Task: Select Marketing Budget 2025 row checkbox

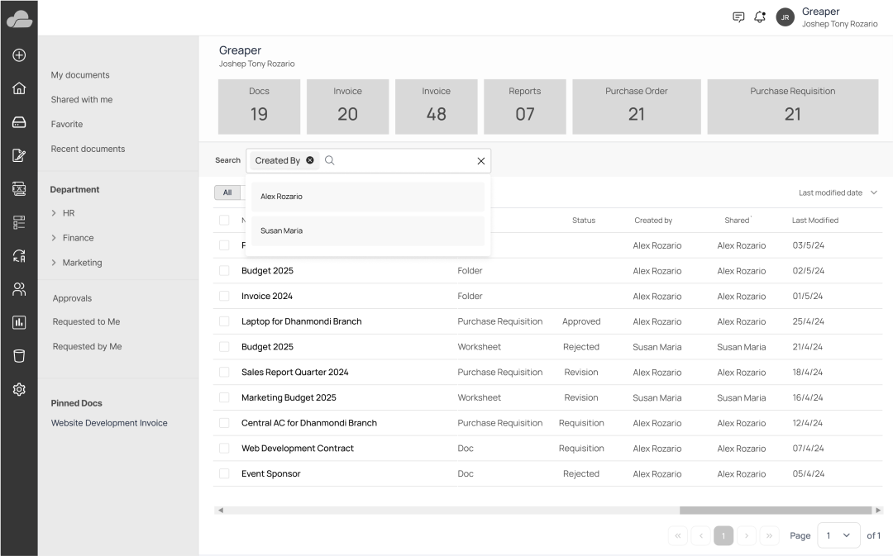Action: [224, 397]
